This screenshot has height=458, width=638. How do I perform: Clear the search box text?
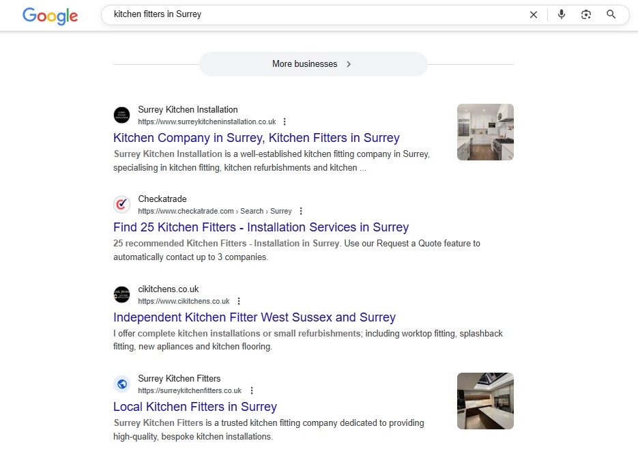tap(534, 14)
